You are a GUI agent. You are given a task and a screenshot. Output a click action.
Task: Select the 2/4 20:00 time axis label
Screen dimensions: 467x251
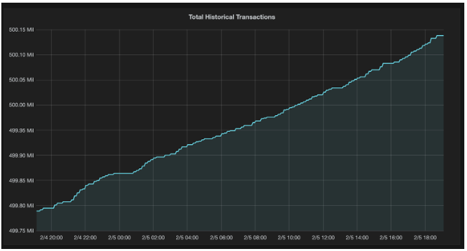(x=51, y=238)
